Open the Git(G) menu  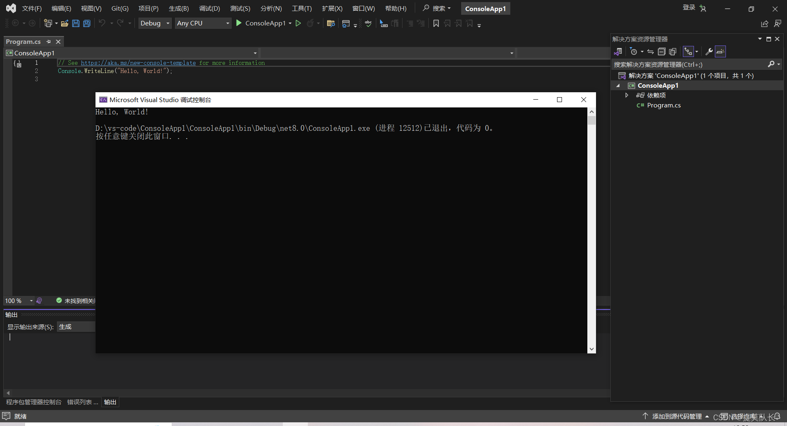tap(120, 9)
